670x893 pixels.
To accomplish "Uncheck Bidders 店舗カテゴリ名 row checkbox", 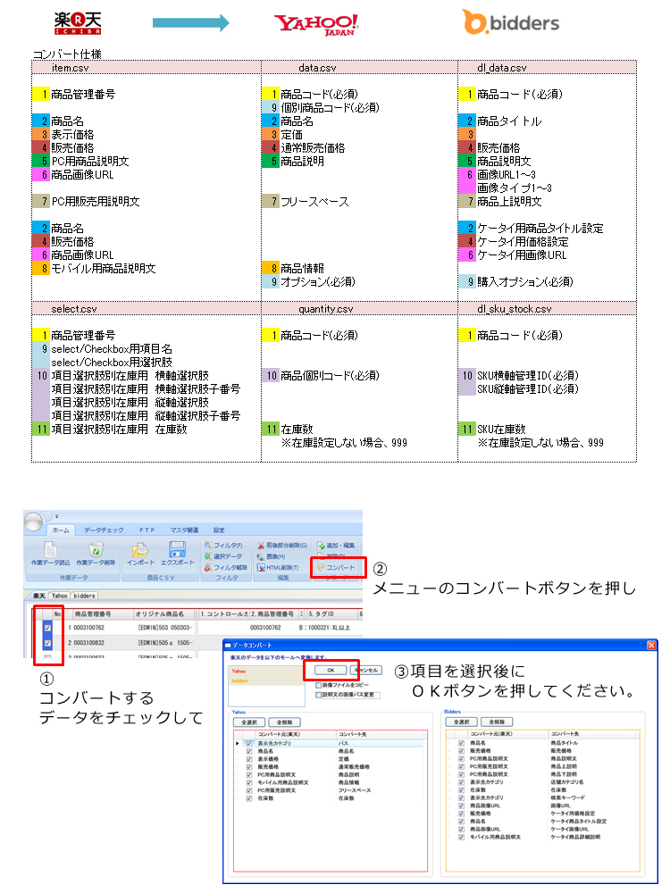I will click(461, 782).
